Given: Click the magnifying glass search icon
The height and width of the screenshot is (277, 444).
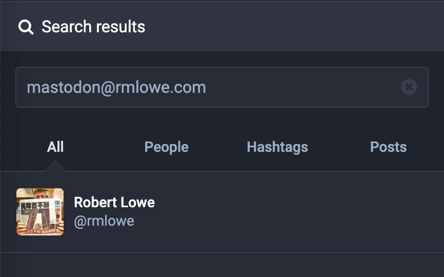Looking at the screenshot, I should 26,27.
